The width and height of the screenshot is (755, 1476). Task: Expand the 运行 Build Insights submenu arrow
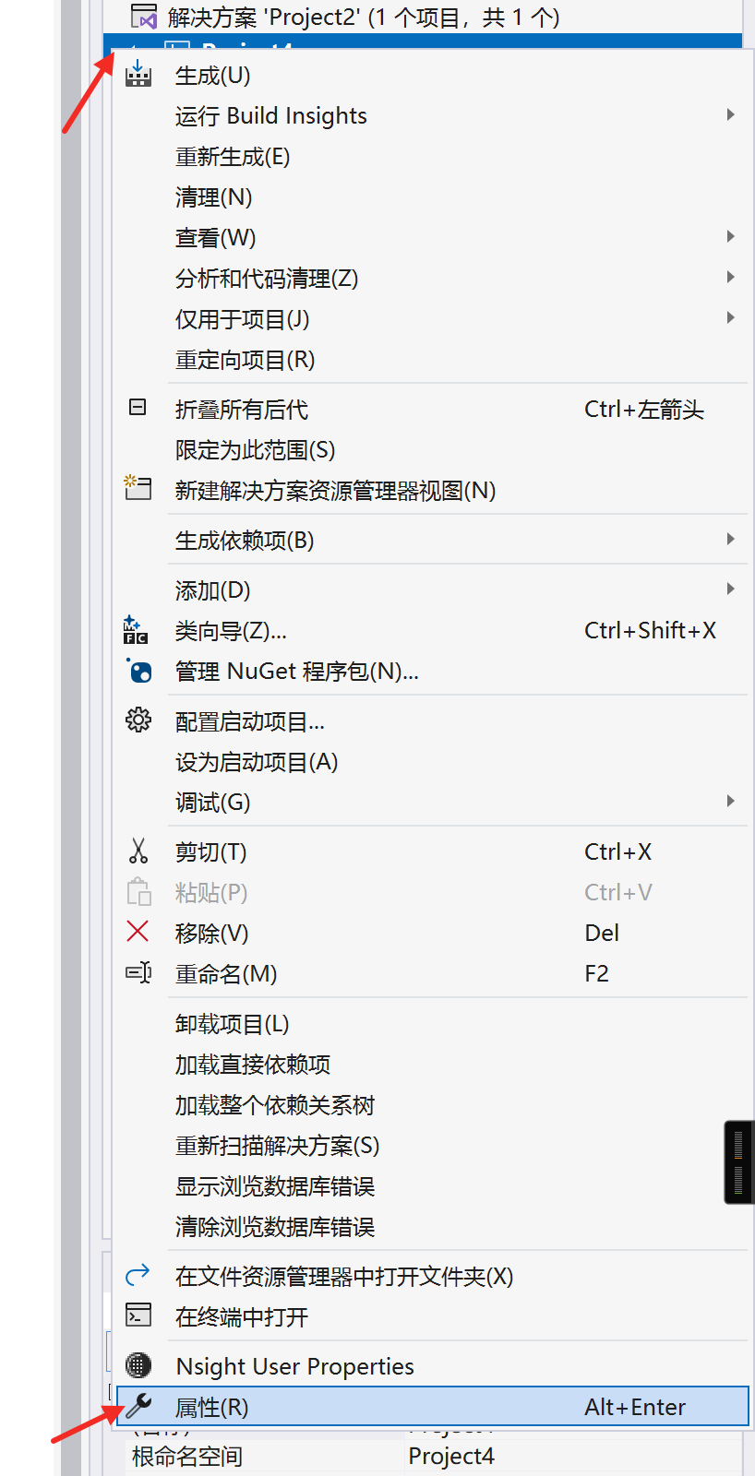[730, 115]
